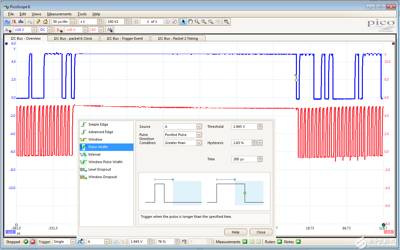The height and width of the screenshot is (250, 400).
Task: Switch to spectrum mode icon
Action: click(21, 22)
